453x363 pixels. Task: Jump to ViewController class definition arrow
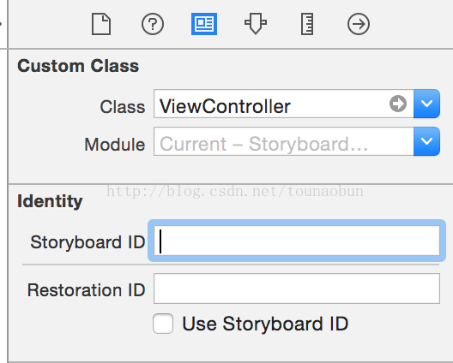click(398, 104)
